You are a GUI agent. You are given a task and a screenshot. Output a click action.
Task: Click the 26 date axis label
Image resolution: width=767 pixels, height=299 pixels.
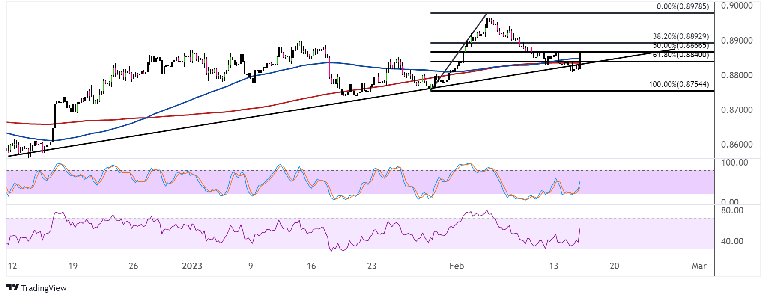(x=134, y=266)
